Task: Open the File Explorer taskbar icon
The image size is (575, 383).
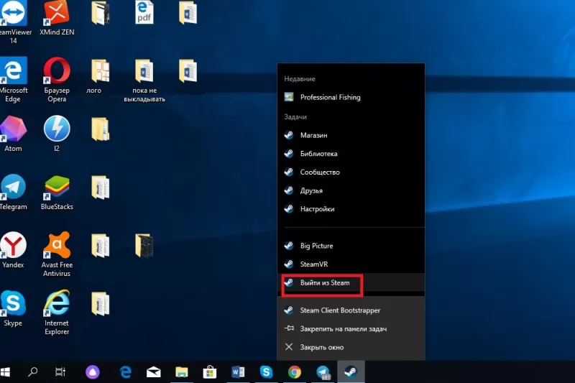Action: tap(182, 372)
